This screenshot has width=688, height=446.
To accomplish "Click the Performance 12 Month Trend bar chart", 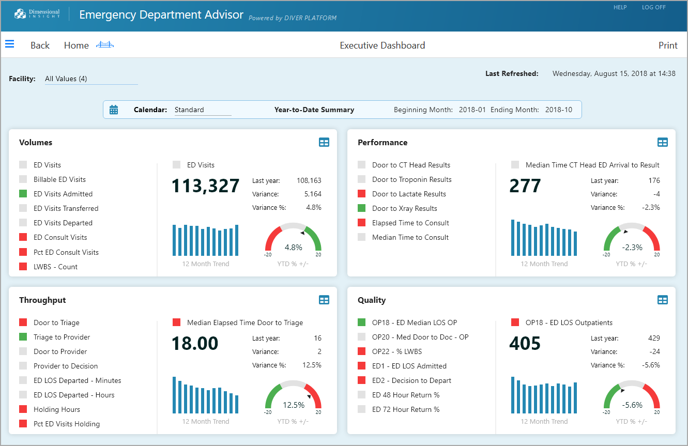I will coord(544,238).
